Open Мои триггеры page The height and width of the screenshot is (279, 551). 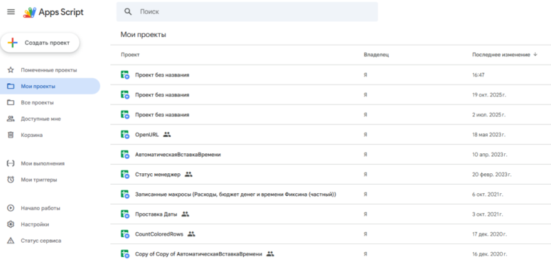point(39,180)
